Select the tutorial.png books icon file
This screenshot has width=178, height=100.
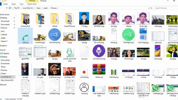pyautogui.click(x=114, y=73)
